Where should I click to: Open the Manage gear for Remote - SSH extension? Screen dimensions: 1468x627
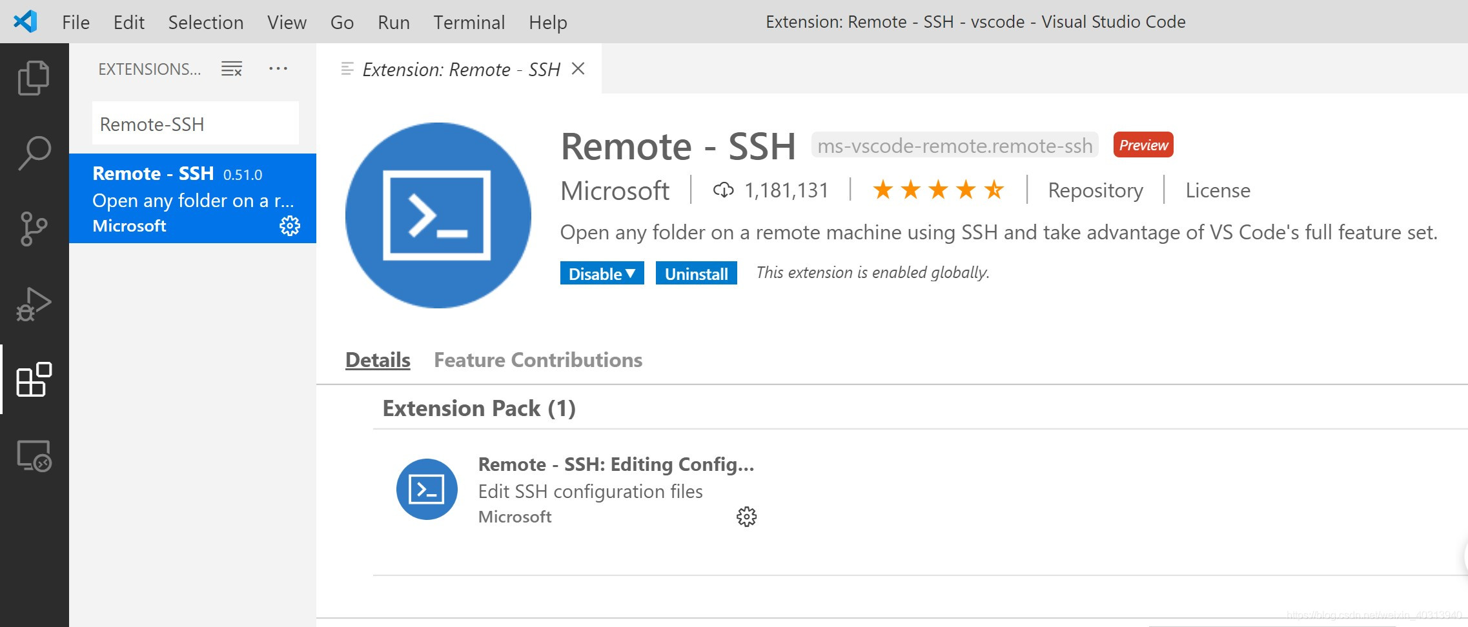click(x=290, y=225)
